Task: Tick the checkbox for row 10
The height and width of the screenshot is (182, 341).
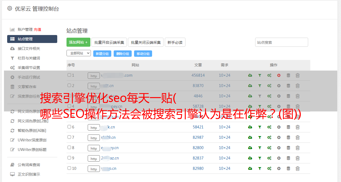Action: point(69,168)
